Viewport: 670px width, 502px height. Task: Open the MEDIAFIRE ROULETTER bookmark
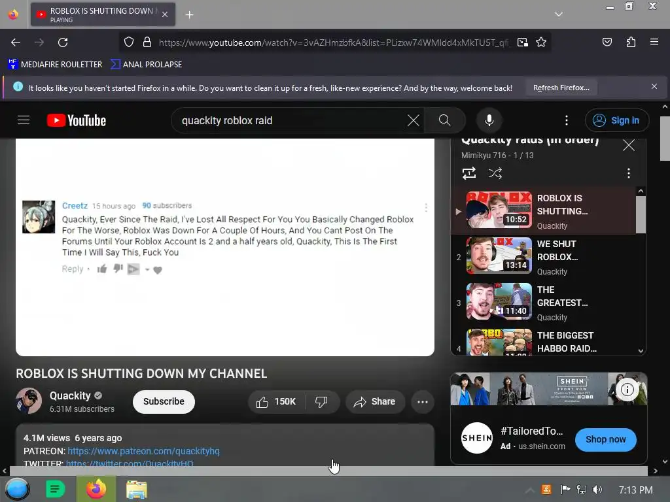point(55,65)
